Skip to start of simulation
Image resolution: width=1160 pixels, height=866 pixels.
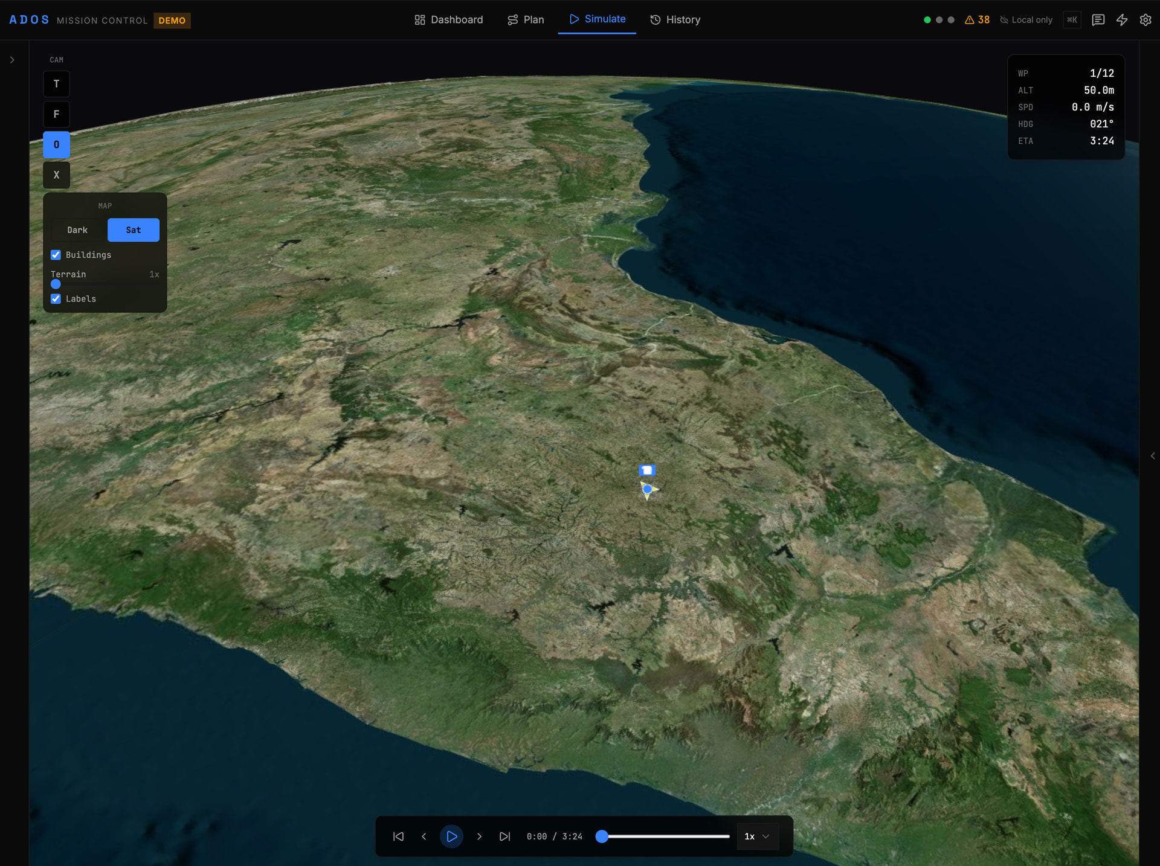398,836
